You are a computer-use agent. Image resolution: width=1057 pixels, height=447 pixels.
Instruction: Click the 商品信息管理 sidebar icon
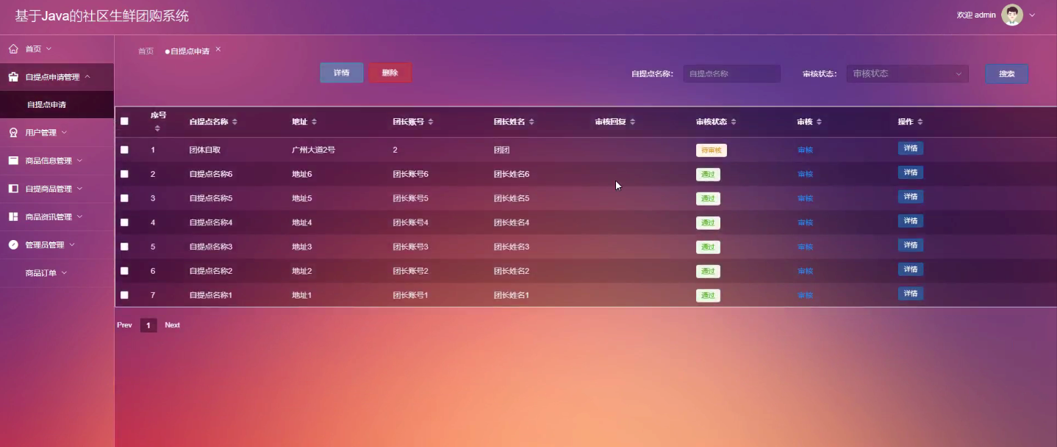tap(13, 161)
